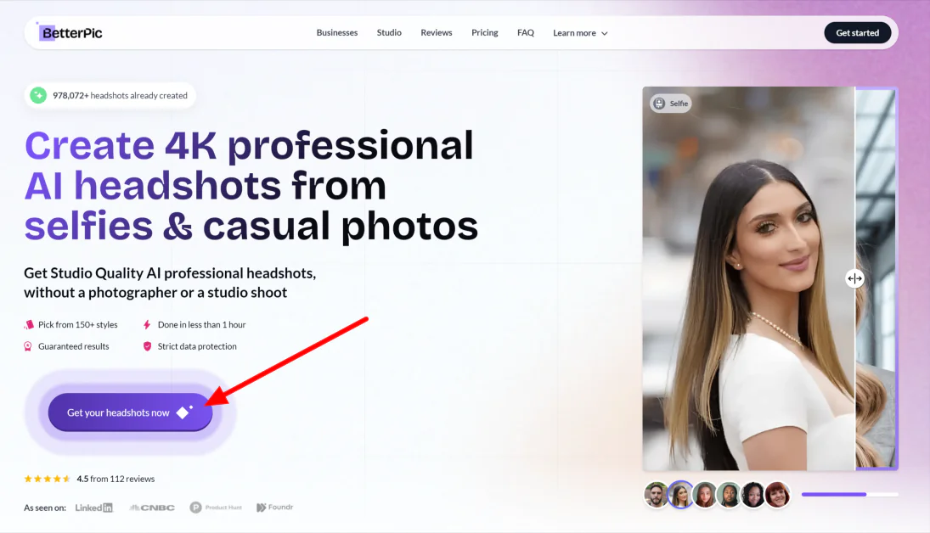Click 'Done in less than 1 hour' text
930x533 pixels.
[201, 324]
